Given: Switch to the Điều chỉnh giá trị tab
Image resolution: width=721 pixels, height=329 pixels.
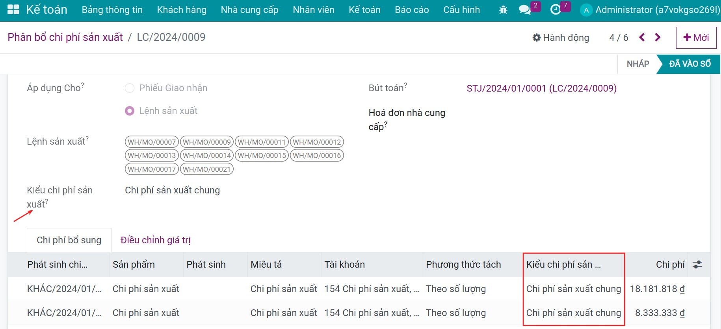Looking at the screenshot, I should pyautogui.click(x=156, y=240).
